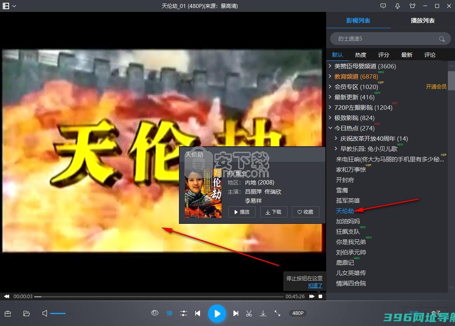The image size is (455, 326).
Task: Select 孤军英雄 in the list
Action: 348,201
